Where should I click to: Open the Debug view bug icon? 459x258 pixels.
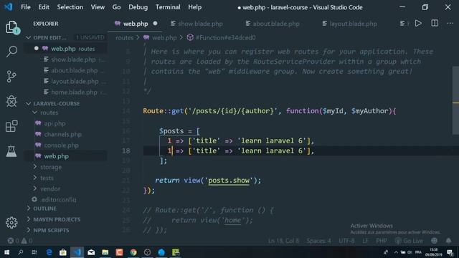tap(11, 101)
